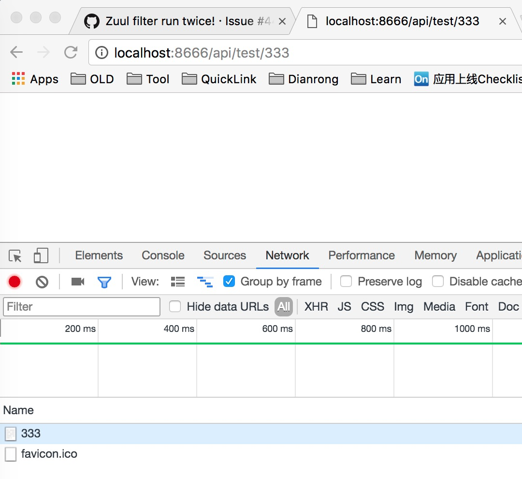Stop recording network log
522x479 pixels.
point(14,282)
